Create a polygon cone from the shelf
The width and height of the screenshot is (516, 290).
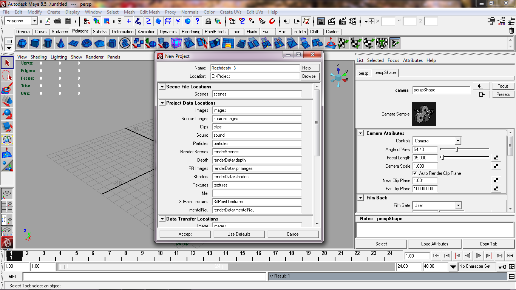[x=60, y=43]
